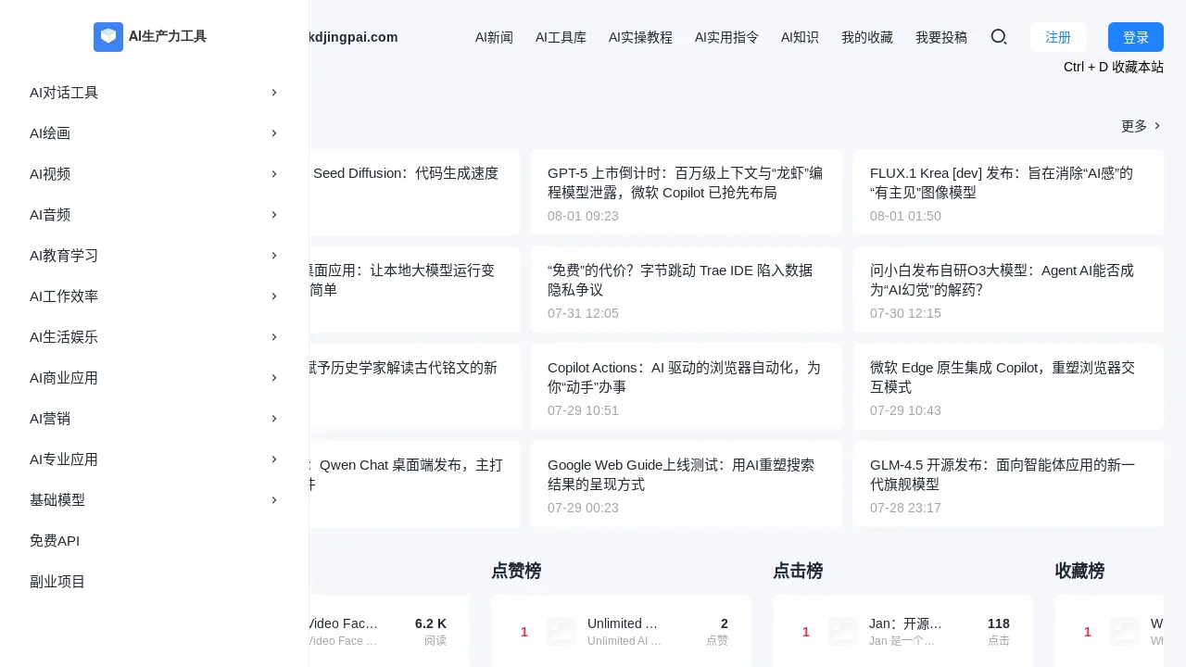Expand the AI音频 chevron
Screen dimensions: 1186x667
pos(274,215)
